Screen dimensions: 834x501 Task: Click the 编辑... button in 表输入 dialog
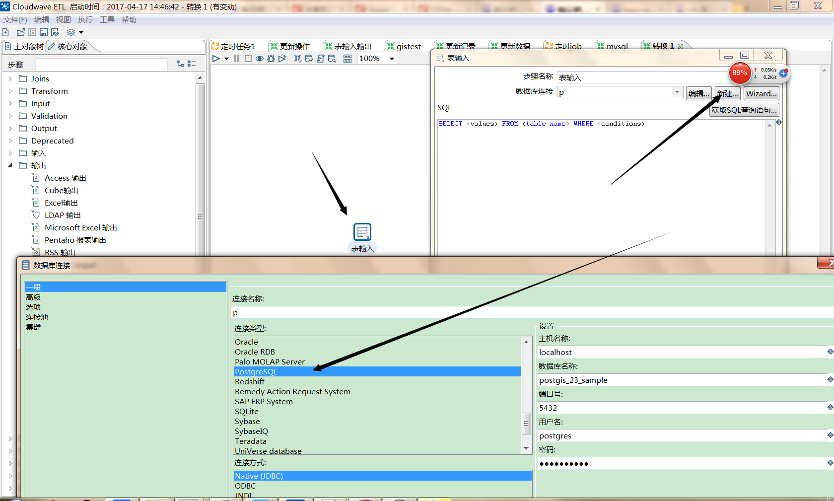(699, 93)
